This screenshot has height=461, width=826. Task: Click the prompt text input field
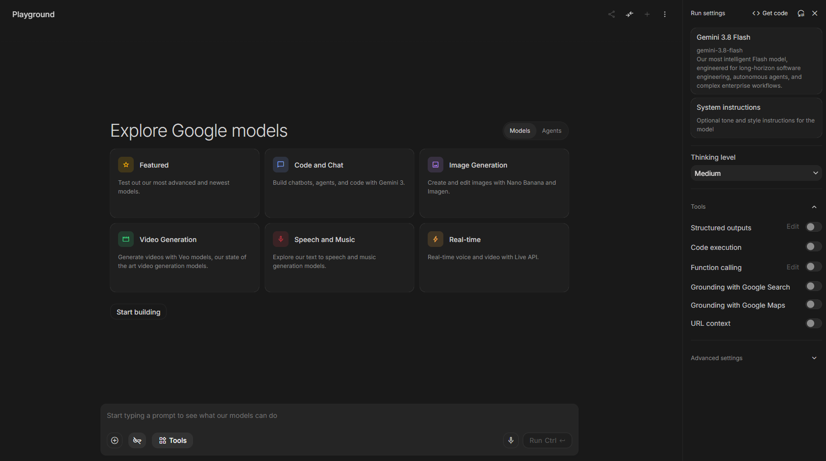point(339,415)
